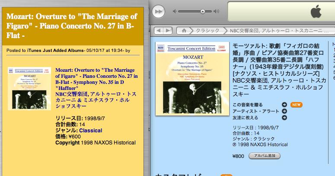Click the arrow next to 友達に教える
335x176 pixels.
(x=284, y=118)
